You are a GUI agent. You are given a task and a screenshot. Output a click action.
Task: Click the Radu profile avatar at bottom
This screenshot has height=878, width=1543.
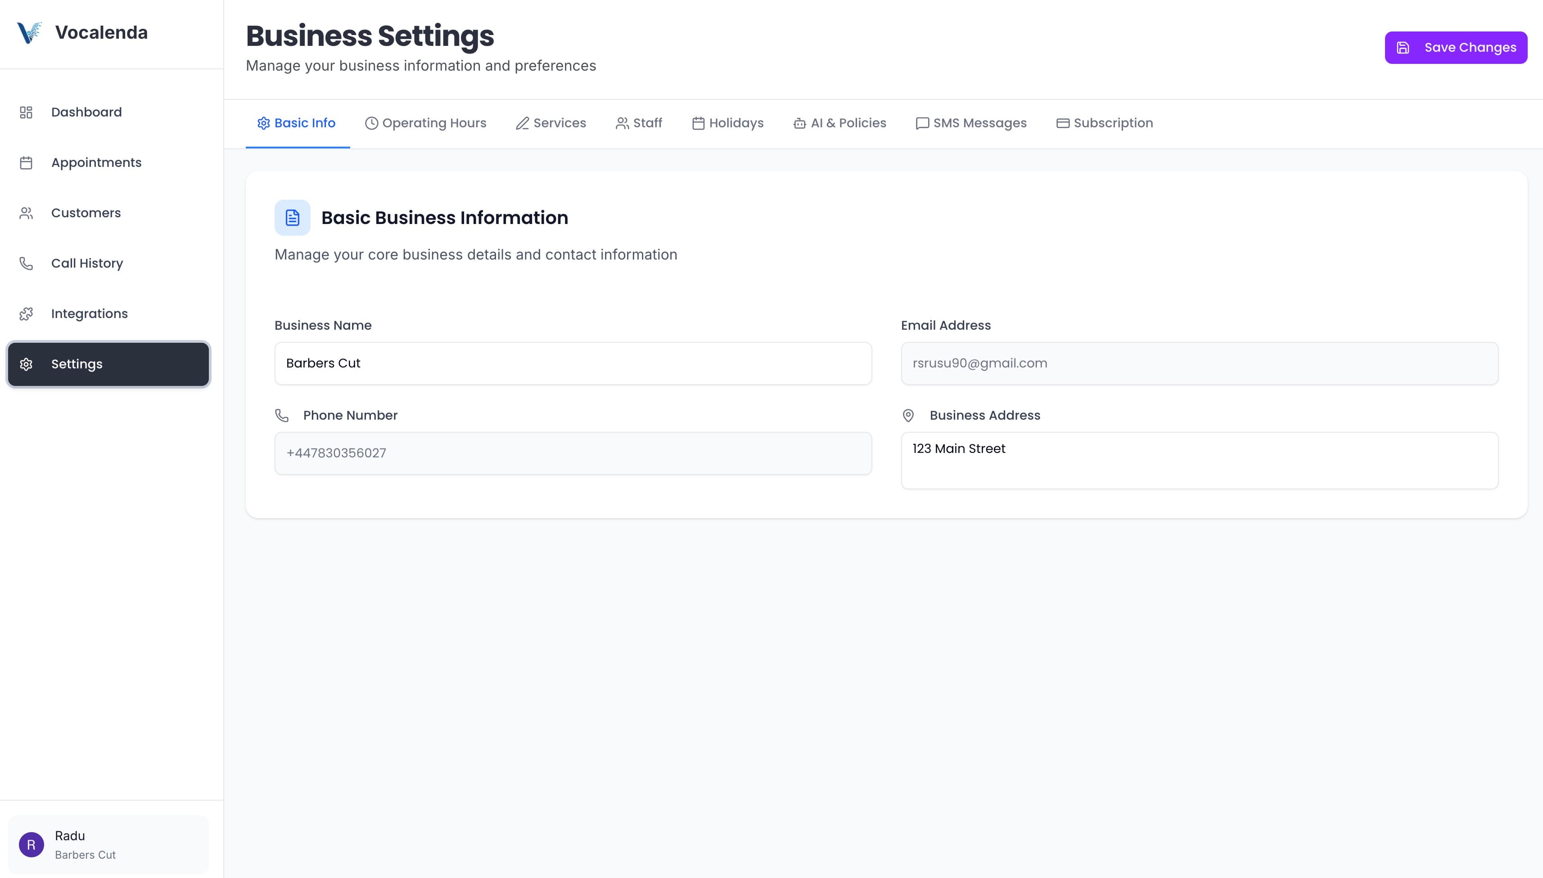32,844
